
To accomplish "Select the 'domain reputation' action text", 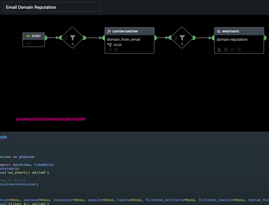I will point(232,39).
